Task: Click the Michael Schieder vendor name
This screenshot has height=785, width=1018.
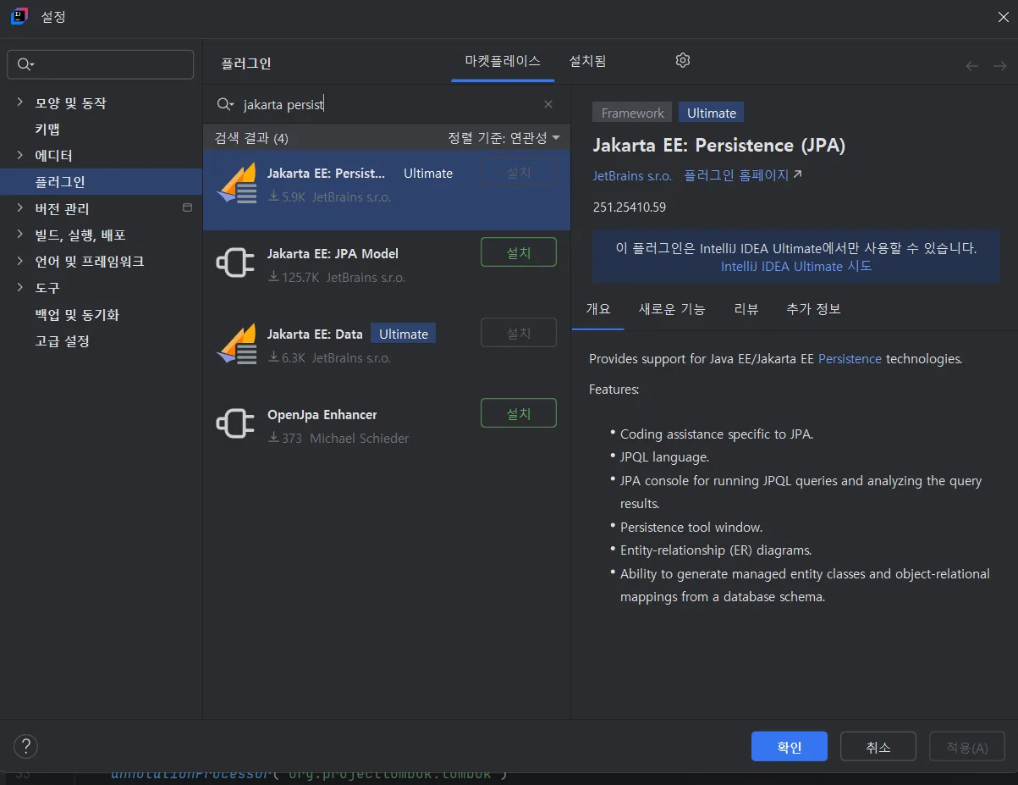Action: coord(359,438)
